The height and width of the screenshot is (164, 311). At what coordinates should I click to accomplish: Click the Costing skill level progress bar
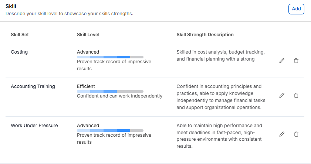tap(110, 57)
